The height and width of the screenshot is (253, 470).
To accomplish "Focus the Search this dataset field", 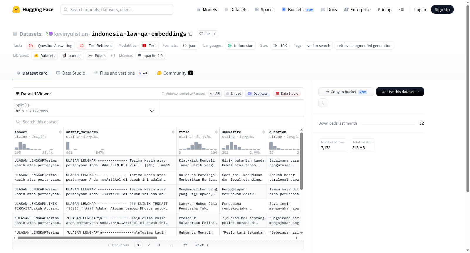I will coord(158,122).
